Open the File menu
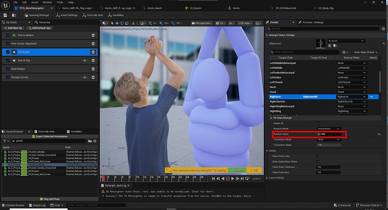The image size is (388, 210). click(15, 2)
